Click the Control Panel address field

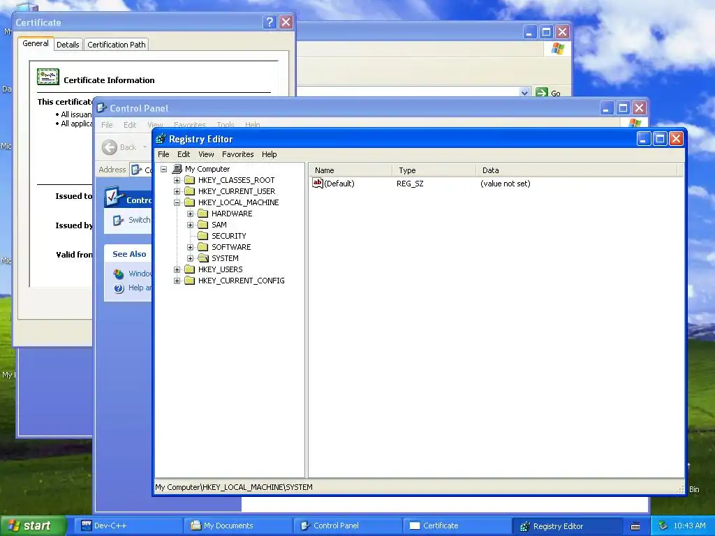click(x=141, y=170)
